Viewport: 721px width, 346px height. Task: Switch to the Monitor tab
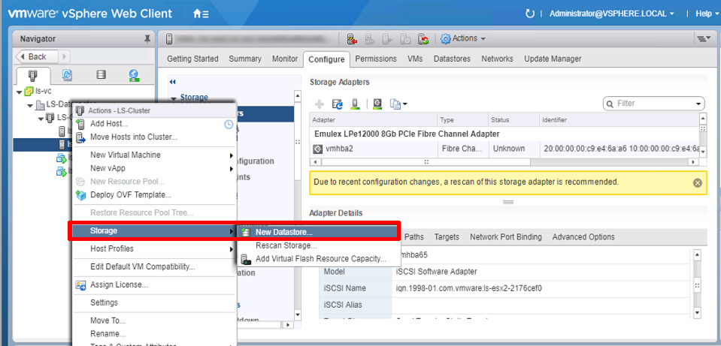coord(285,59)
